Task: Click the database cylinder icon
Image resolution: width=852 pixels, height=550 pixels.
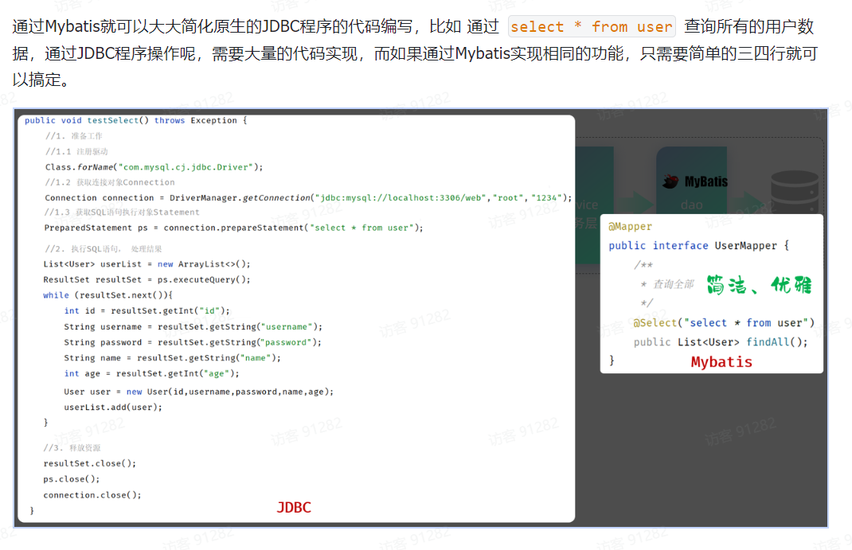Action: point(795,192)
